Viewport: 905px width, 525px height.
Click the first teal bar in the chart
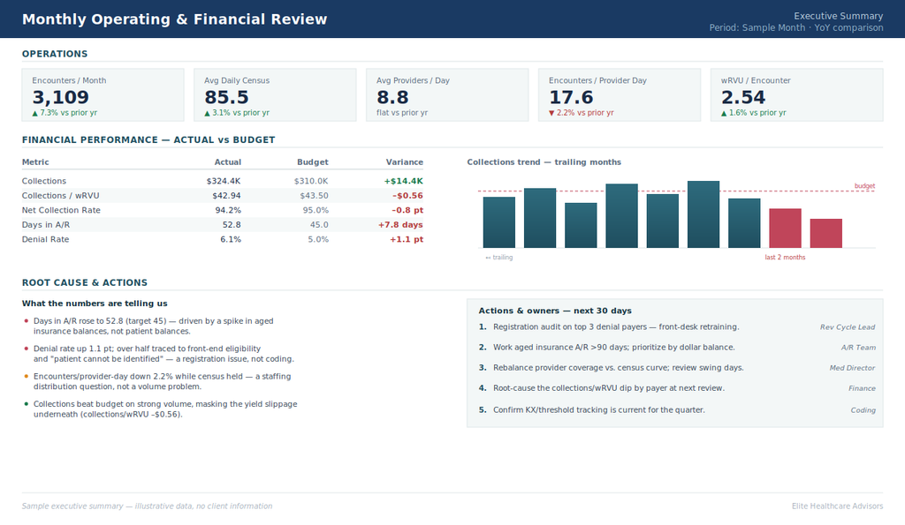coord(499,222)
